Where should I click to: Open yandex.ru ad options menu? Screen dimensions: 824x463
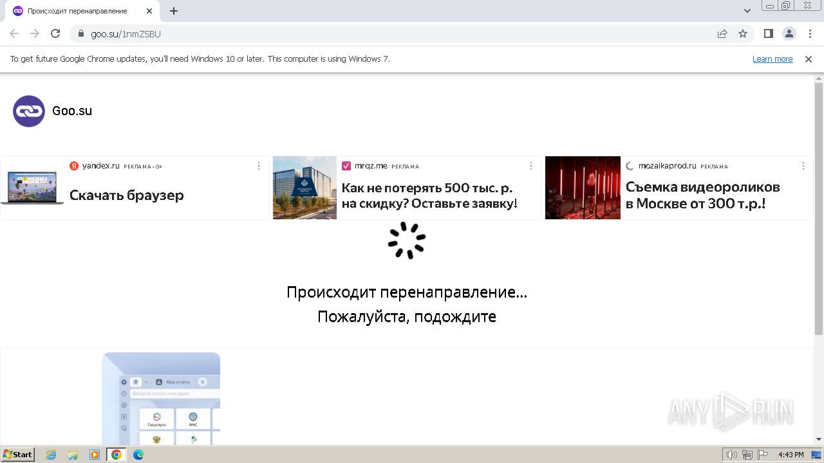(259, 166)
